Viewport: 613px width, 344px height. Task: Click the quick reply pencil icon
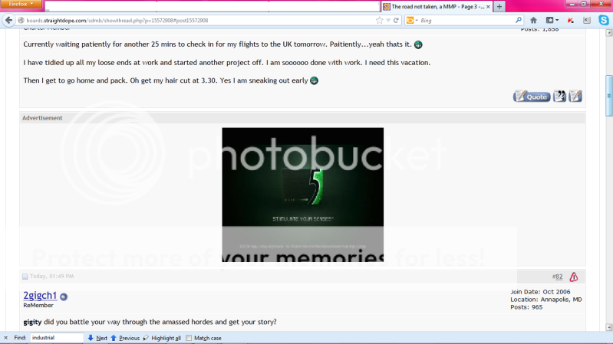[575, 96]
